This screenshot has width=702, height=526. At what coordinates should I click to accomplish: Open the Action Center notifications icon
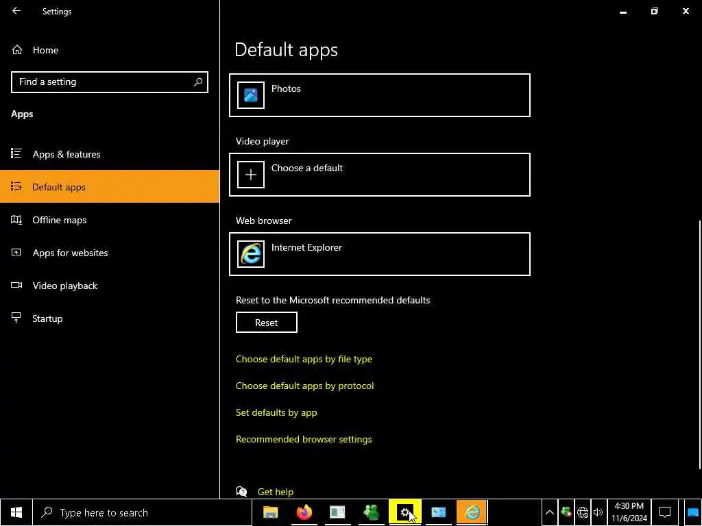665,512
